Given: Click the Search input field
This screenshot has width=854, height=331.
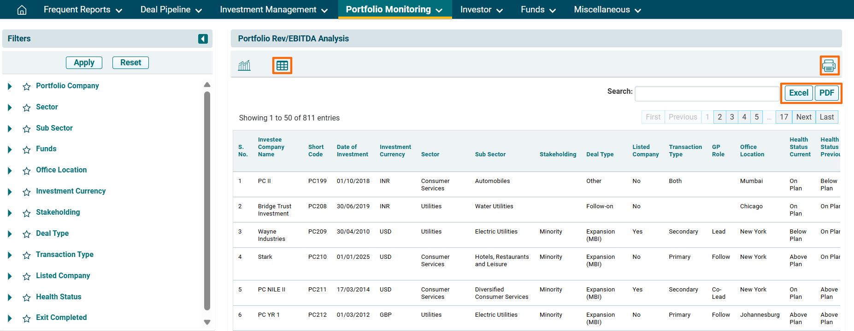Looking at the screenshot, I should tap(707, 94).
